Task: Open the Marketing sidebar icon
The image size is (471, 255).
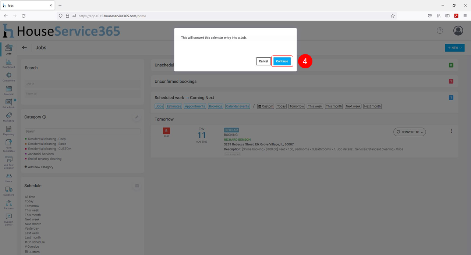Action: (x=8, y=117)
